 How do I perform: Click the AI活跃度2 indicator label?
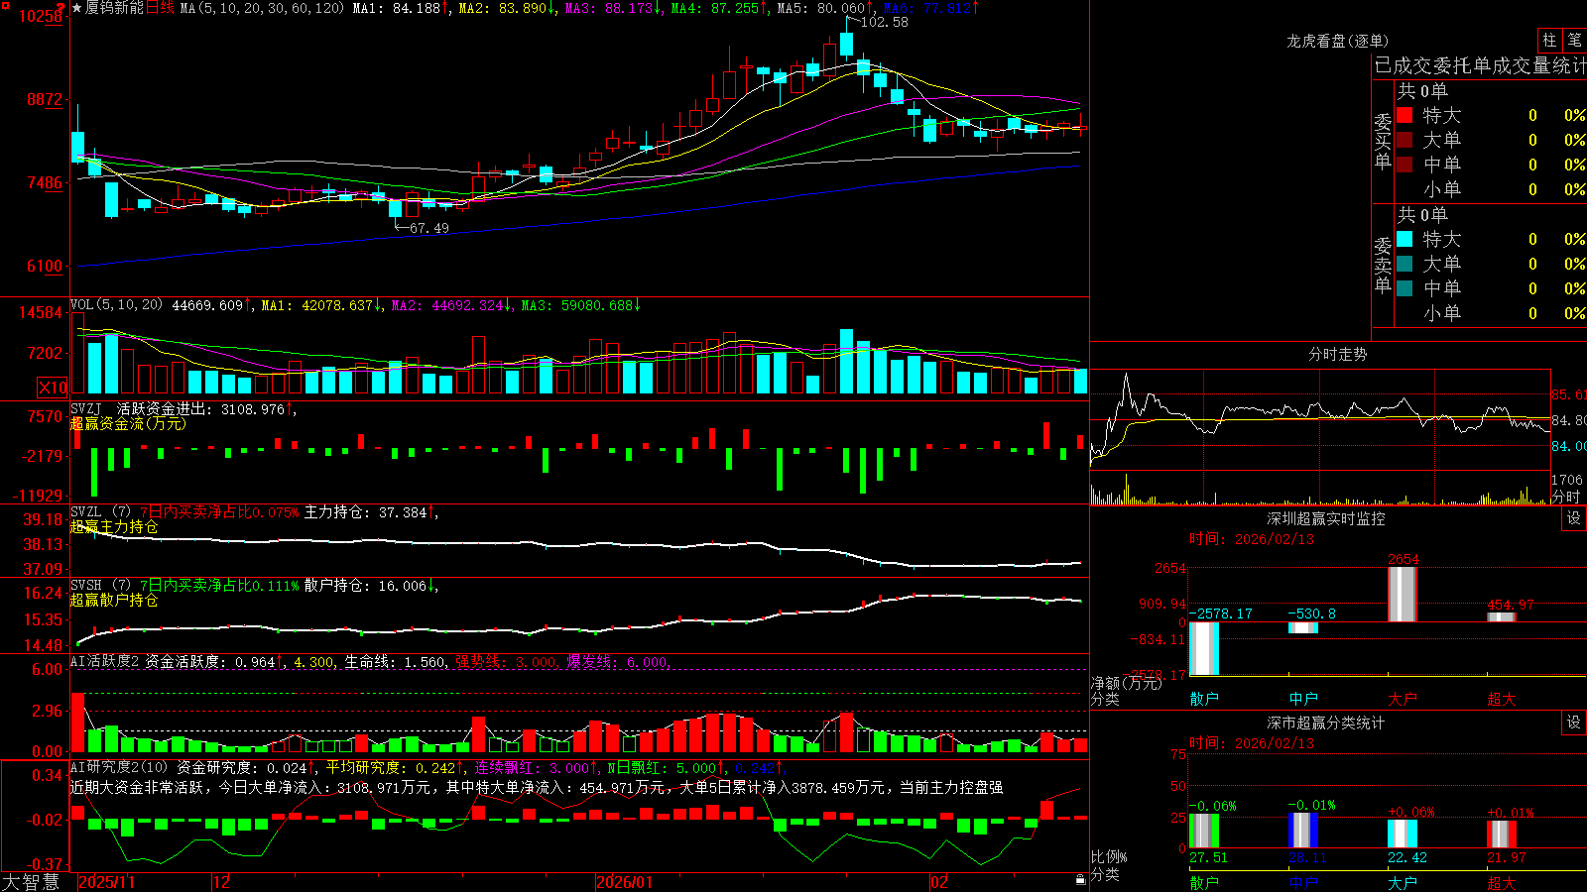[105, 661]
